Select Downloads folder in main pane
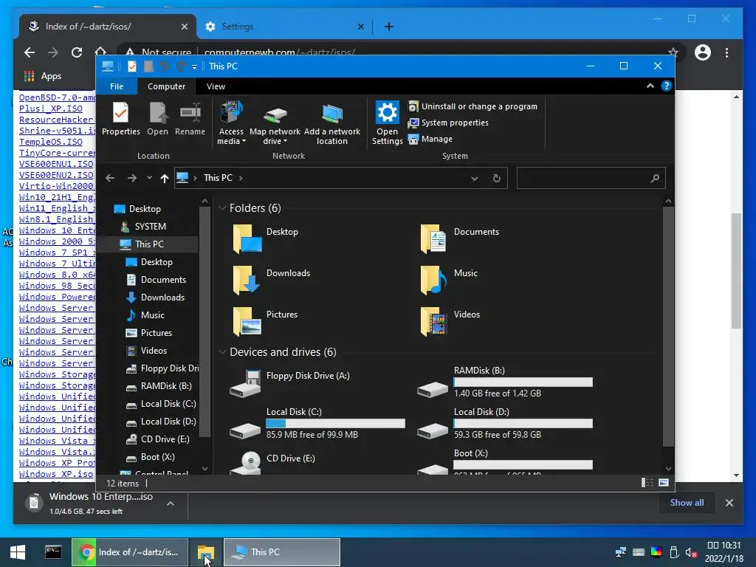Screen dimensions: 756x567 271,280
